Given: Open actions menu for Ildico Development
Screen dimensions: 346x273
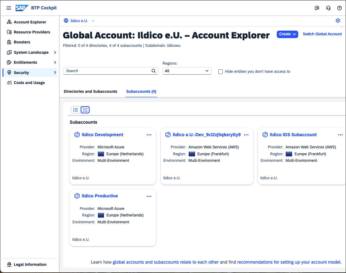Looking at the screenshot, I should [149, 135].
